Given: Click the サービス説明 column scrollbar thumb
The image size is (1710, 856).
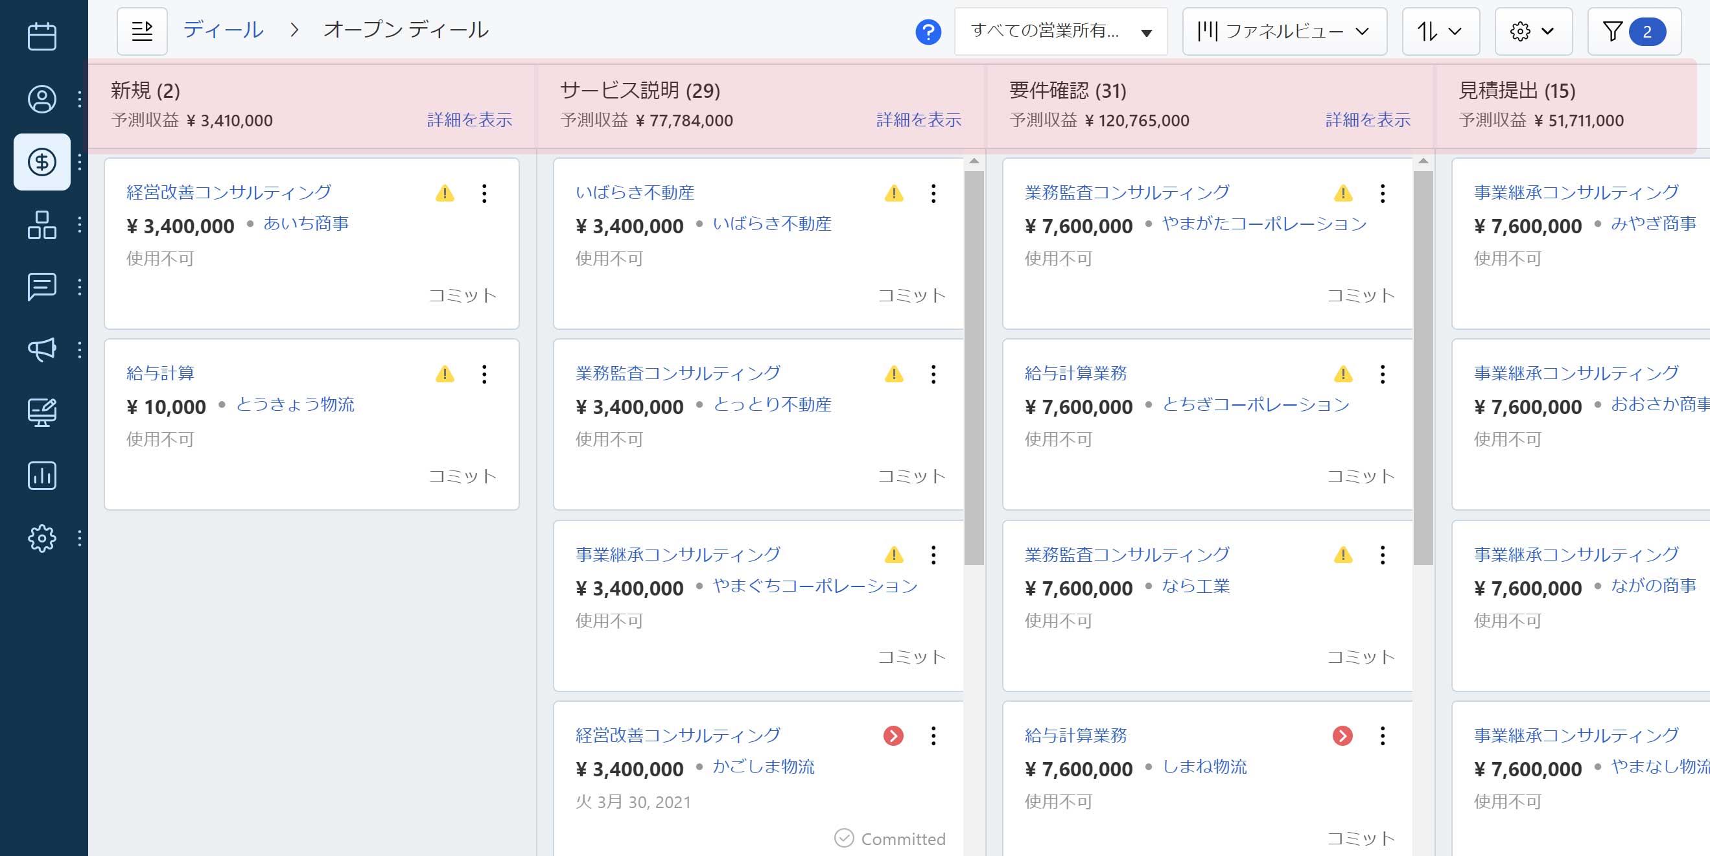Looking at the screenshot, I should (x=974, y=367).
